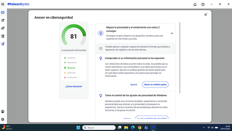Open the purple shield advisor sidebar icon
232x131 pixels.
point(3,44)
